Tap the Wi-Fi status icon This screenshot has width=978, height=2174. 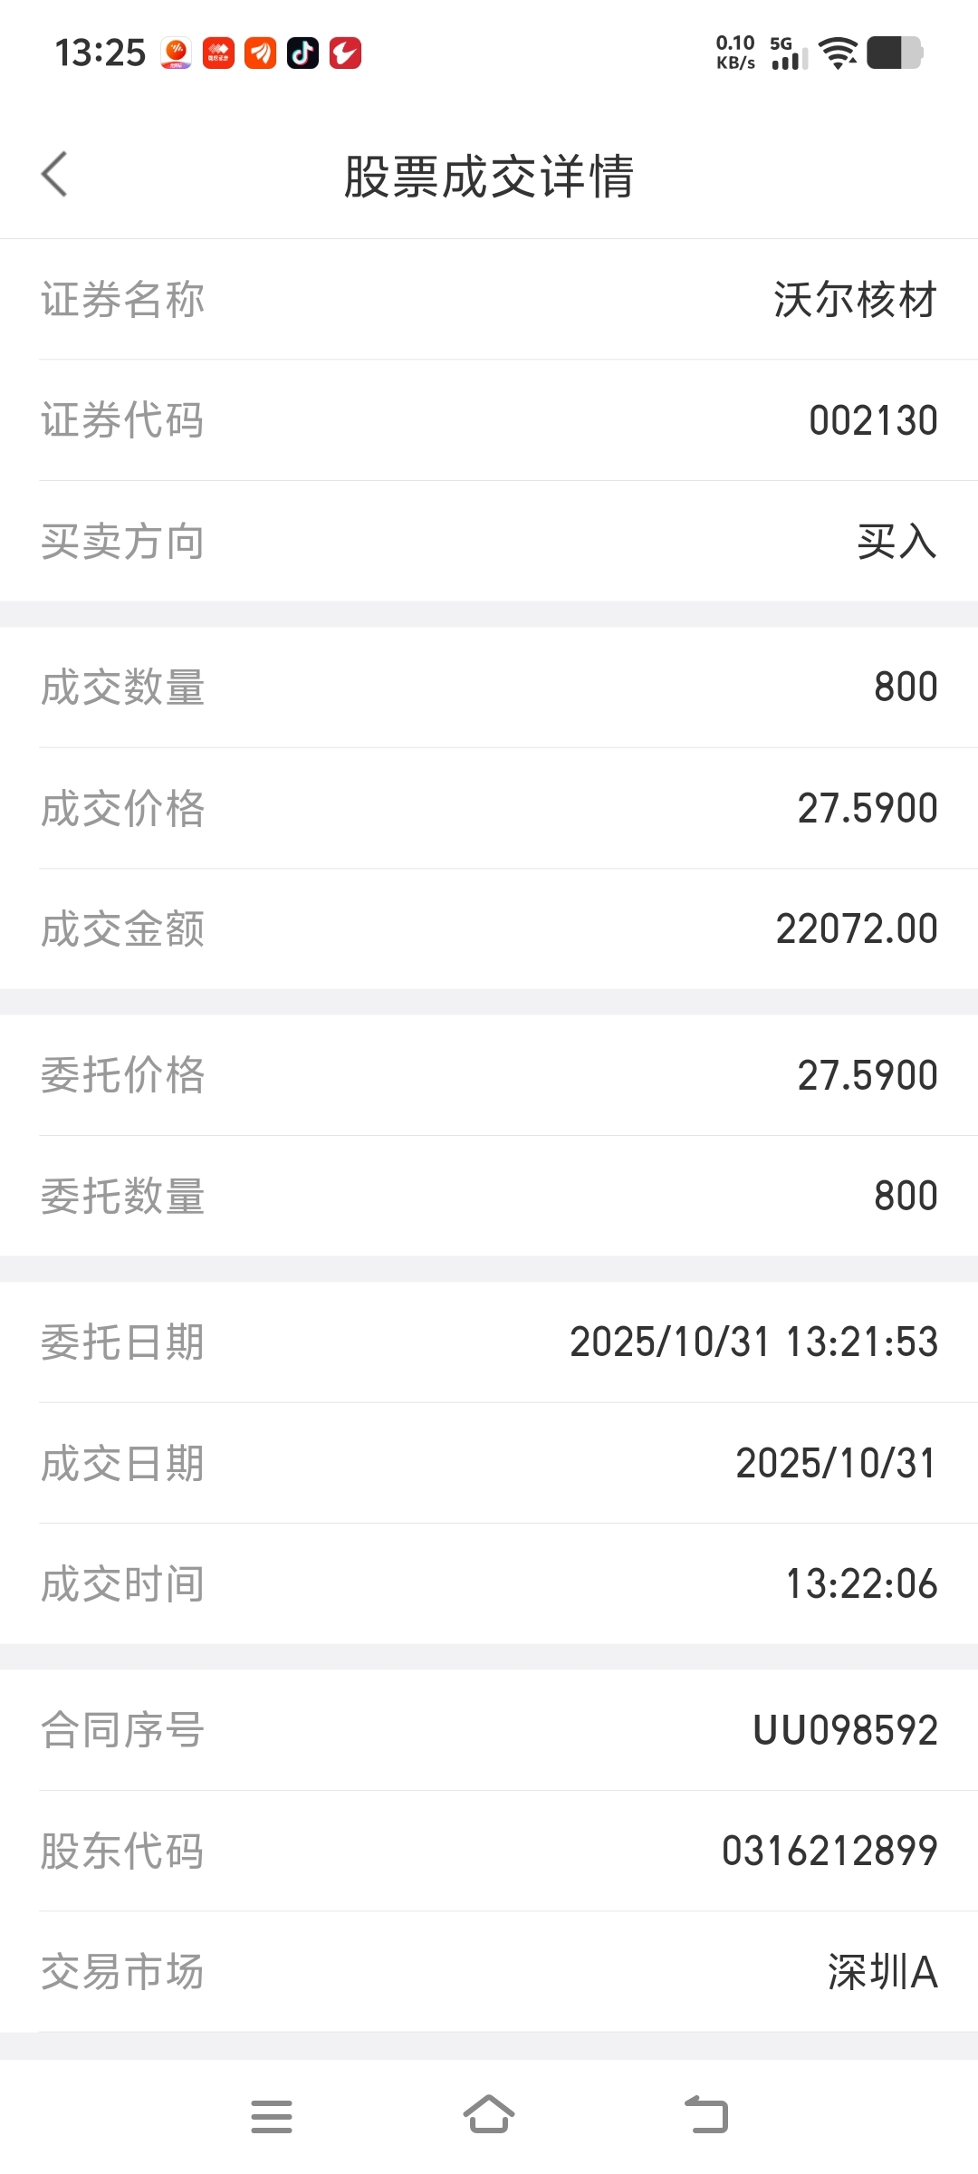[839, 53]
